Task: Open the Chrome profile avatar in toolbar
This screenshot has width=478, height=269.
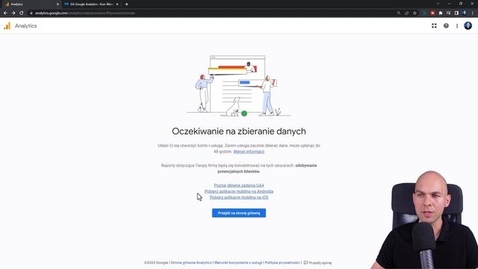Action: point(465,13)
